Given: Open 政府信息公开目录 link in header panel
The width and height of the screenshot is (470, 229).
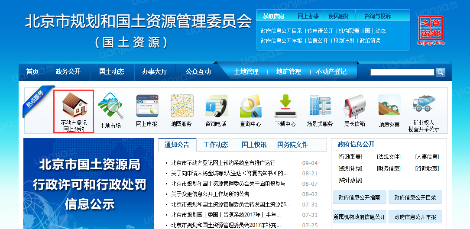Looking at the screenshot, I should (282, 31).
